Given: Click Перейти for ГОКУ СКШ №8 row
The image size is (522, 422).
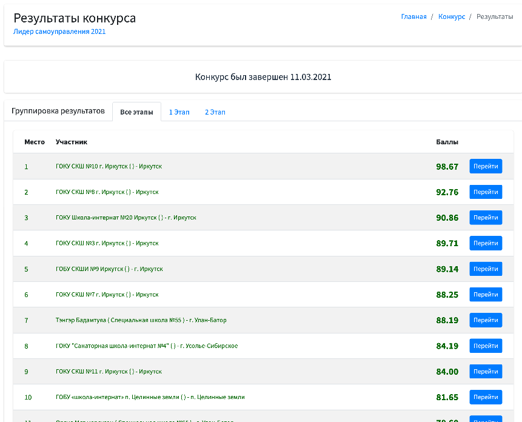Looking at the screenshot, I should tap(486, 192).
